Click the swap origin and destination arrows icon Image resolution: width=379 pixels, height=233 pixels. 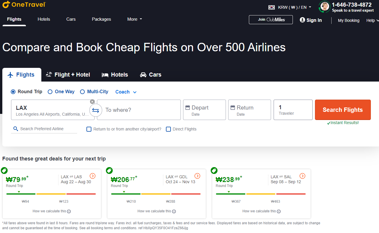[95, 110]
